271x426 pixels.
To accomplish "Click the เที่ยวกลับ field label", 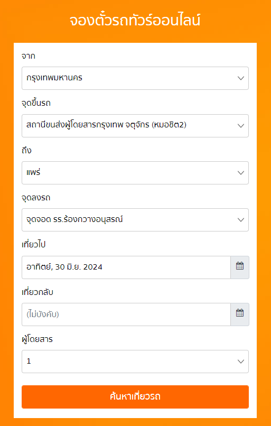I will point(37,292).
